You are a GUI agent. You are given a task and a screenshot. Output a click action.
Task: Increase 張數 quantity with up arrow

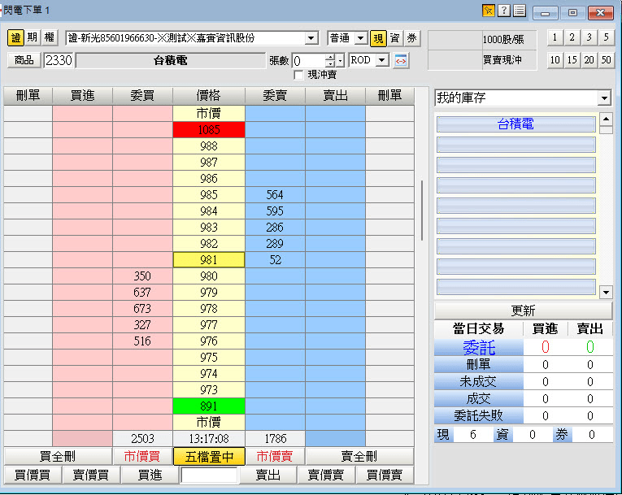[329, 57]
